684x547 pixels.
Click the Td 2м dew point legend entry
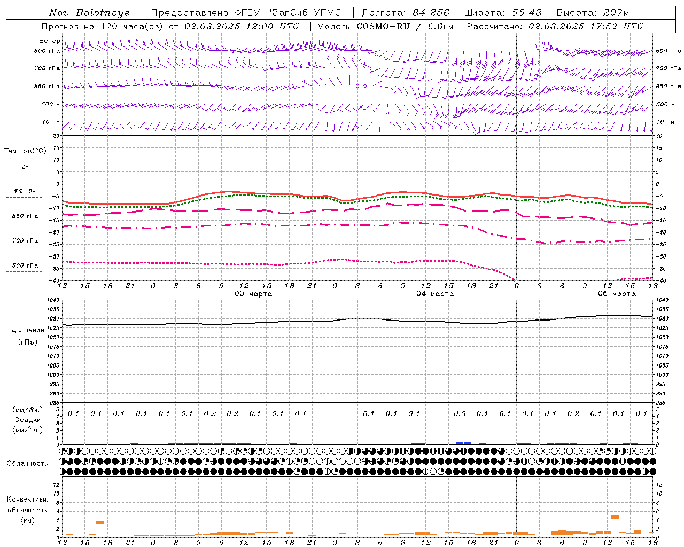pos(25,191)
